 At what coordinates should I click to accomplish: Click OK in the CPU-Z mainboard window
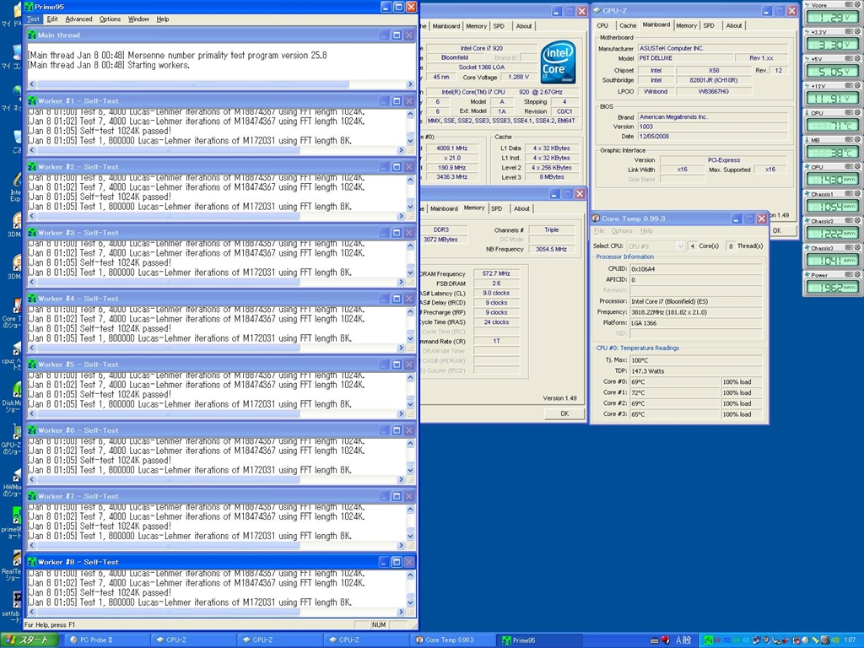click(776, 230)
